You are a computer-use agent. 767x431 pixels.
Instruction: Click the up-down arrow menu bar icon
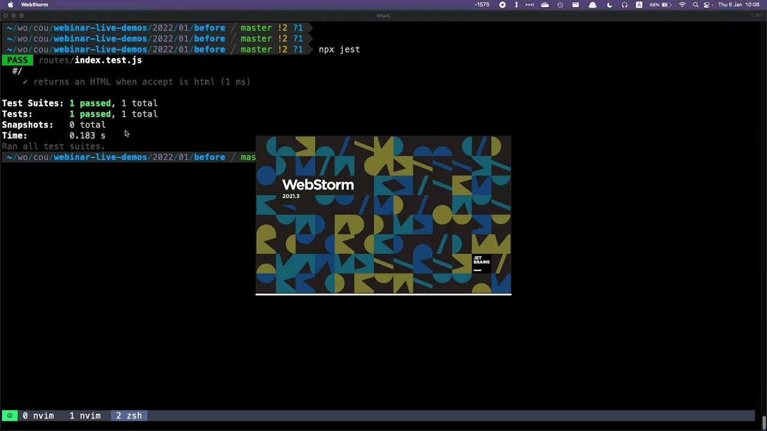[x=516, y=5]
